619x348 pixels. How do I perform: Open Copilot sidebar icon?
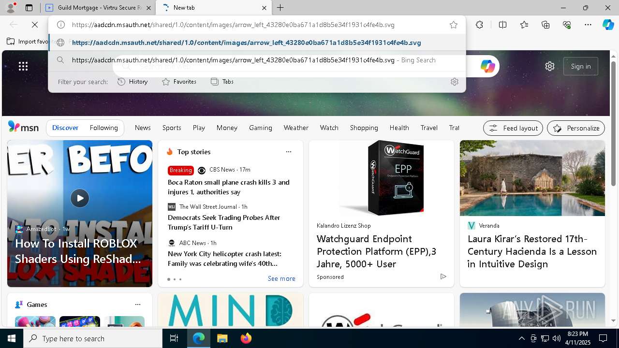tap(608, 25)
